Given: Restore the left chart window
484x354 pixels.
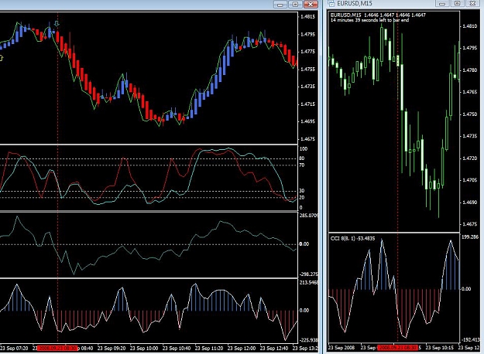Looking at the screenshot, I should click(295, 5).
